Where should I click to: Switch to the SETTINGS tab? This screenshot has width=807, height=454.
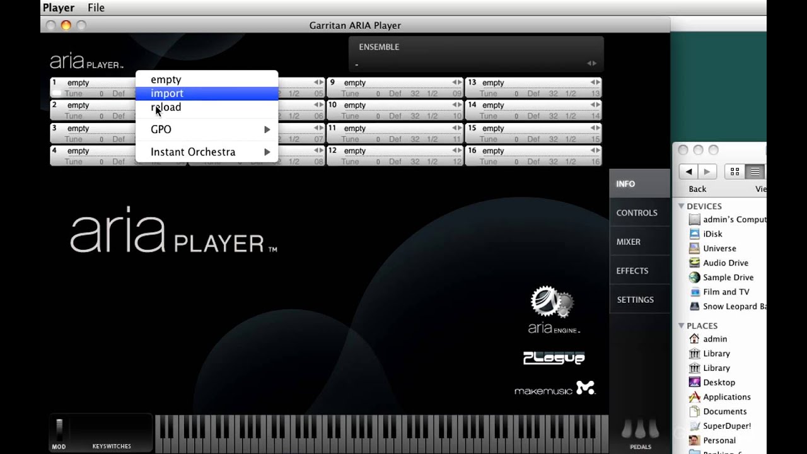639,300
